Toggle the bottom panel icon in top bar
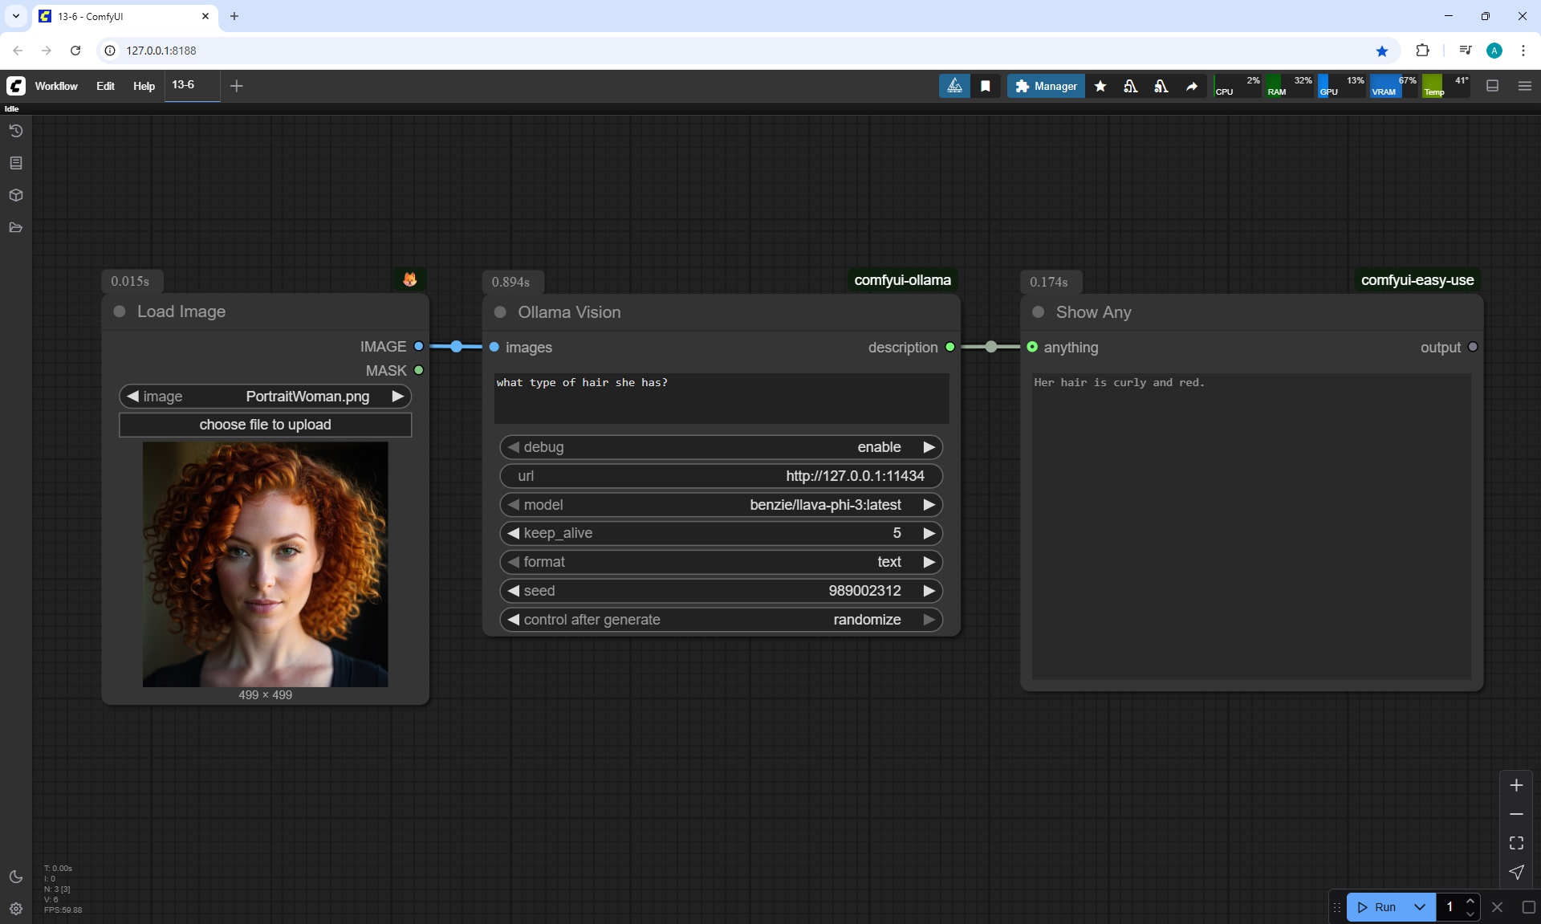This screenshot has width=1541, height=924. pos(1493,86)
